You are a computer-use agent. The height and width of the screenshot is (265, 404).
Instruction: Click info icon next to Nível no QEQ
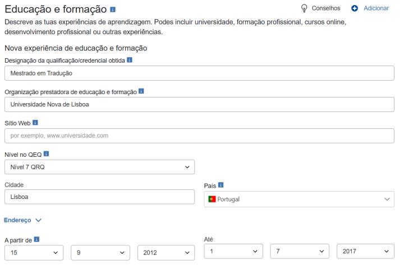(x=47, y=153)
